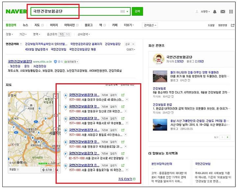Open 어학사전 tab in new window icon
Viewport: 237px width, 189px height.
coord(77,25)
